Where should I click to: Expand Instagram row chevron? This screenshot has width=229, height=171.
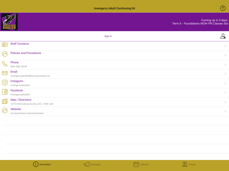pos(225,83)
